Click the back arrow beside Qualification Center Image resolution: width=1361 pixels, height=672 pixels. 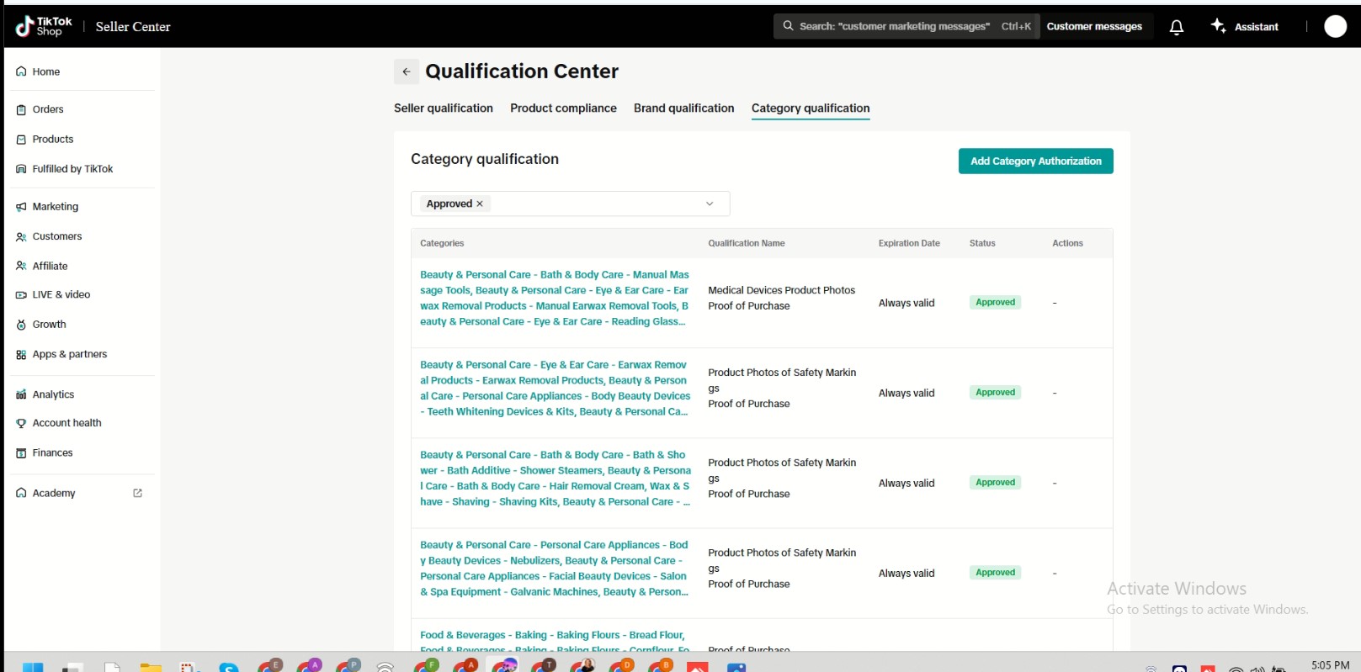tap(407, 71)
